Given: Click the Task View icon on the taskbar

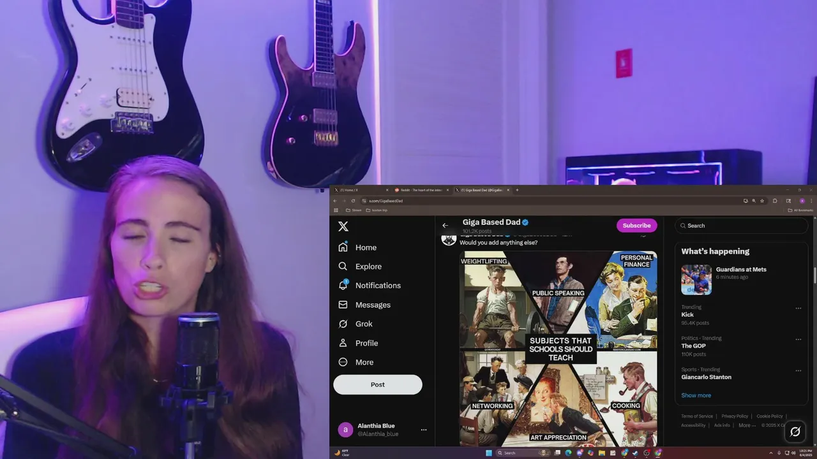Looking at the screenshot, I should (x=557, y=453).
